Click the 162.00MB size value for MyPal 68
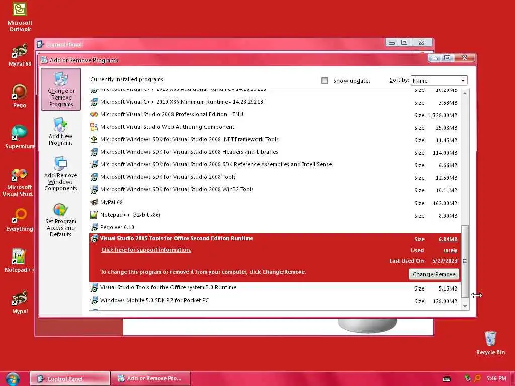The image size is (515, 386). tap(445, 203)
